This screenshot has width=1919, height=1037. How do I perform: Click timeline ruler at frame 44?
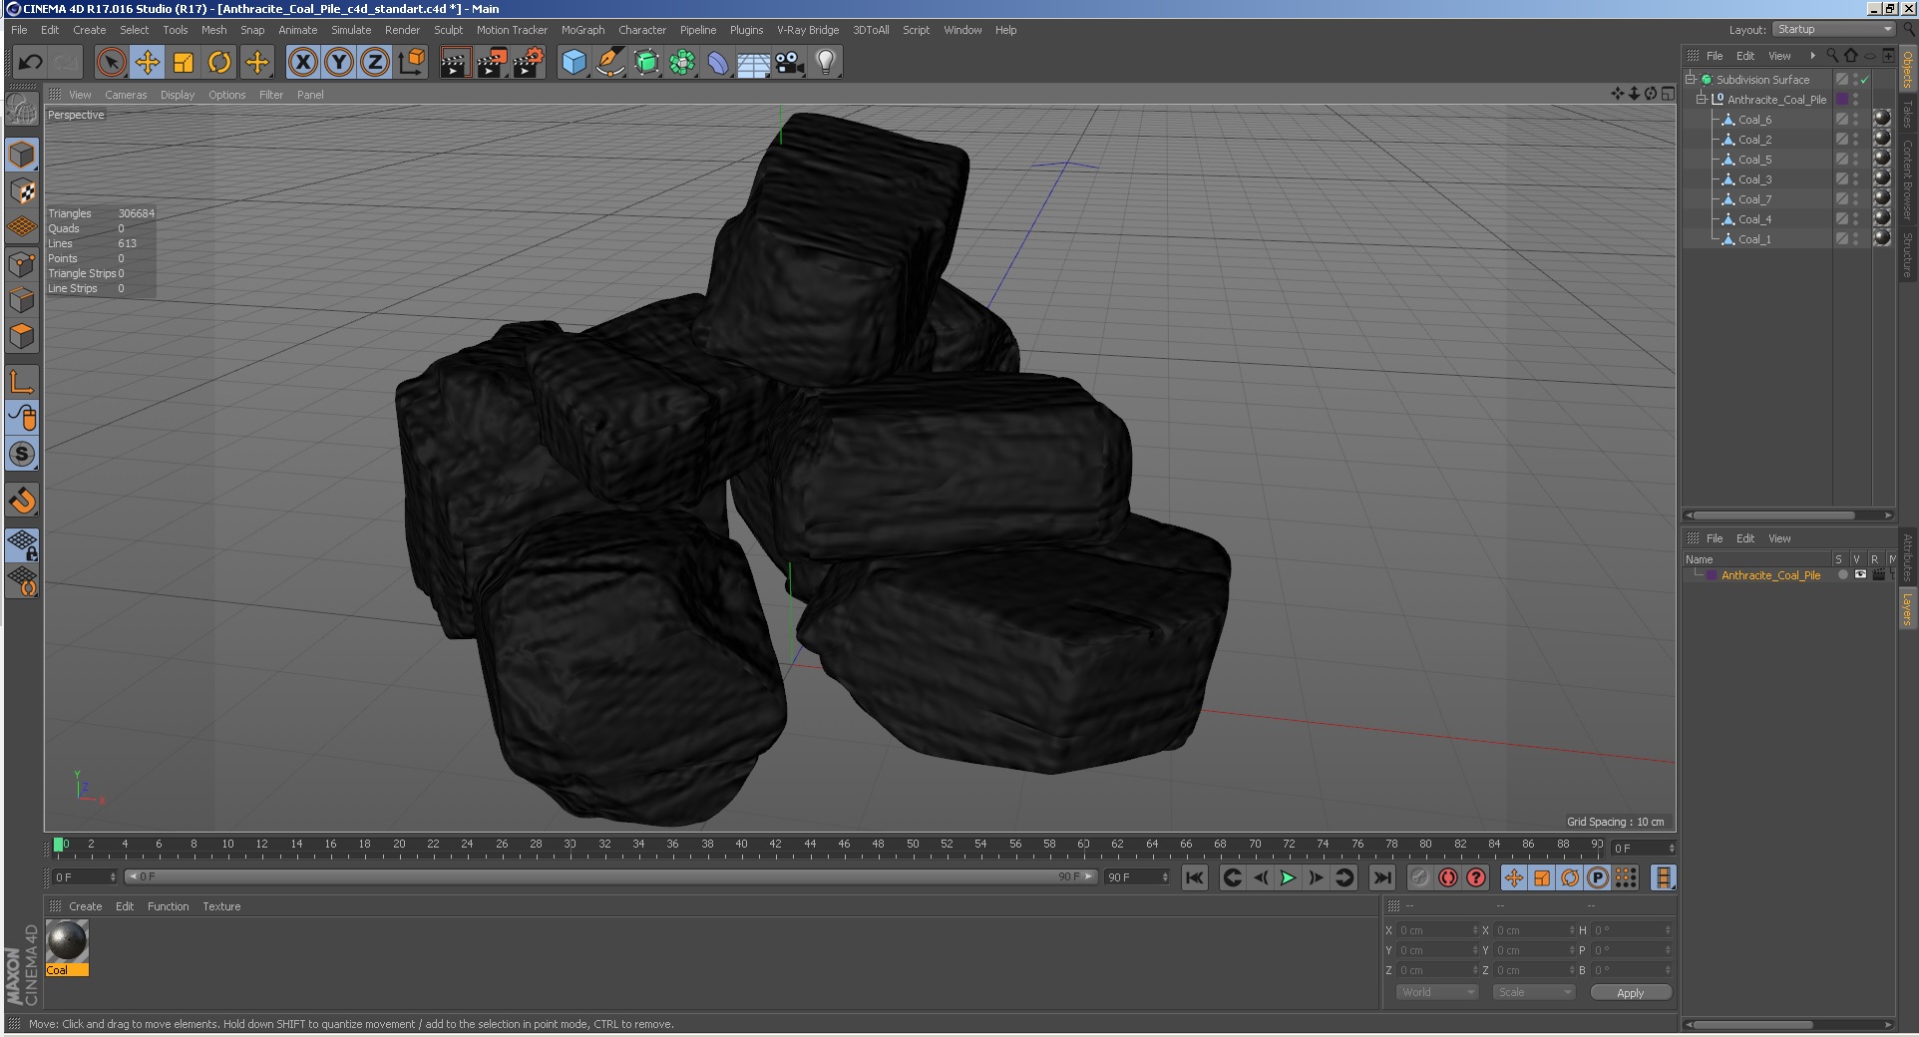(810, 846)
